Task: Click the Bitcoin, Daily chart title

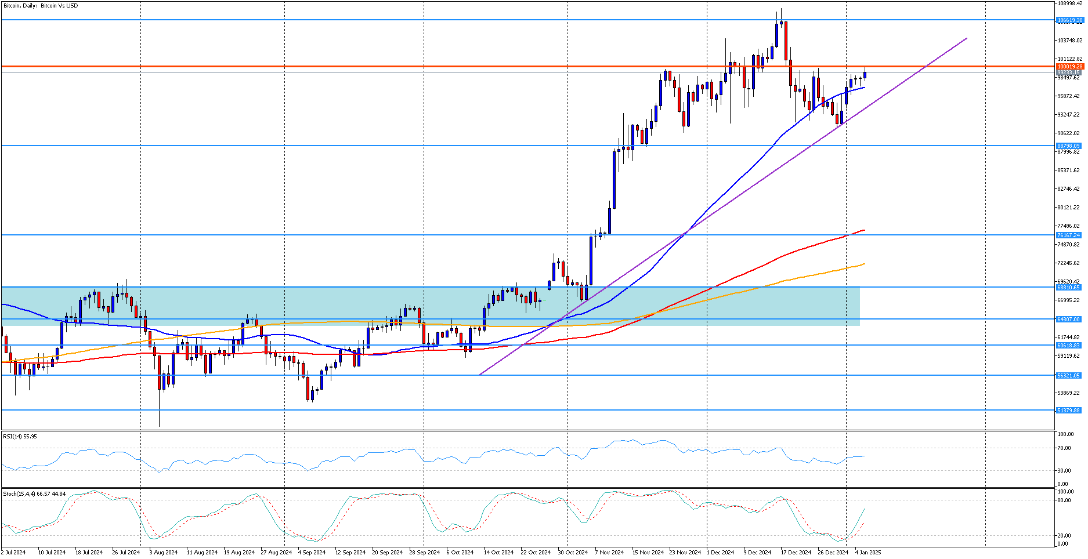Action: tap(41, 6)
